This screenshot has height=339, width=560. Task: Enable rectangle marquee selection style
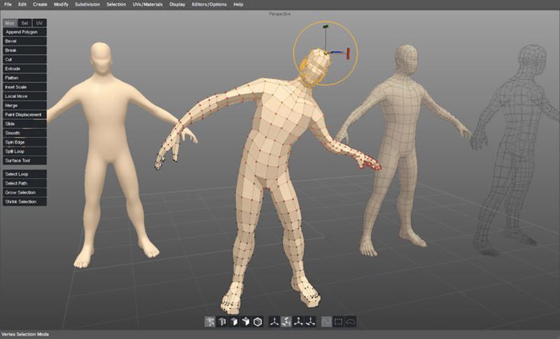[339, 321]
